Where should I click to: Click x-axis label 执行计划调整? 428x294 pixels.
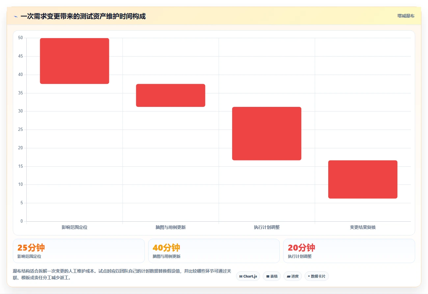[x=267, y=227]
